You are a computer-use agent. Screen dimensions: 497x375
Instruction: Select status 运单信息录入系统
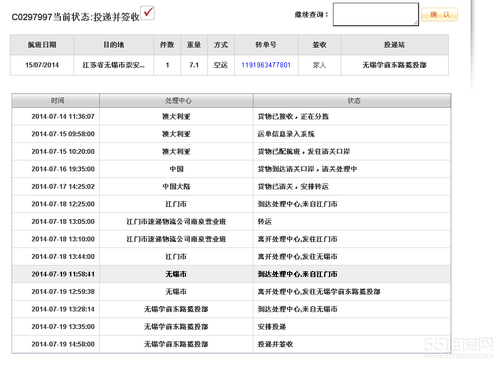pos(286,134)
